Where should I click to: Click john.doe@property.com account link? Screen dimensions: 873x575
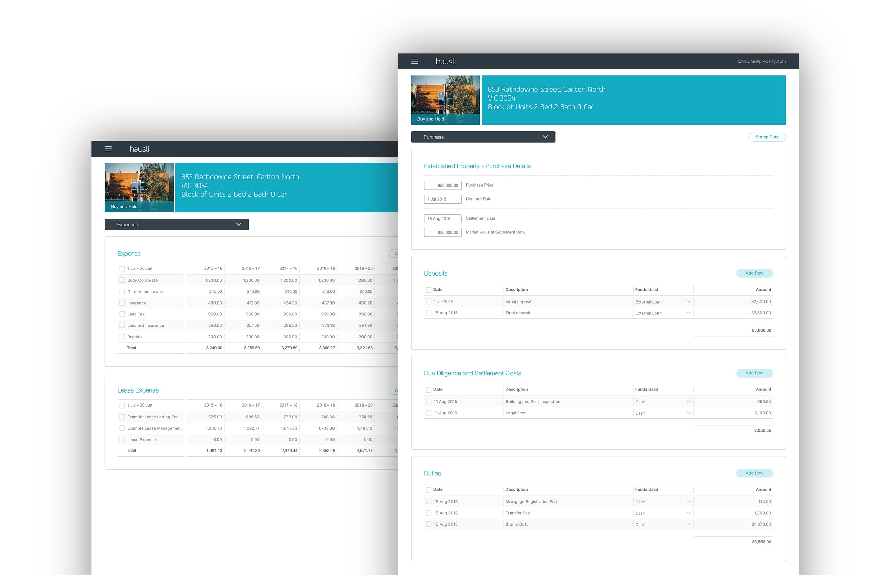tap(761, 61)
